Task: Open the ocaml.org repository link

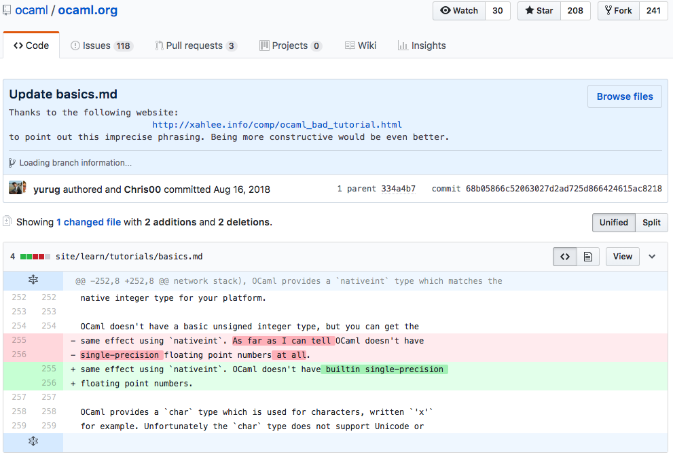Action: click(88, 10)
